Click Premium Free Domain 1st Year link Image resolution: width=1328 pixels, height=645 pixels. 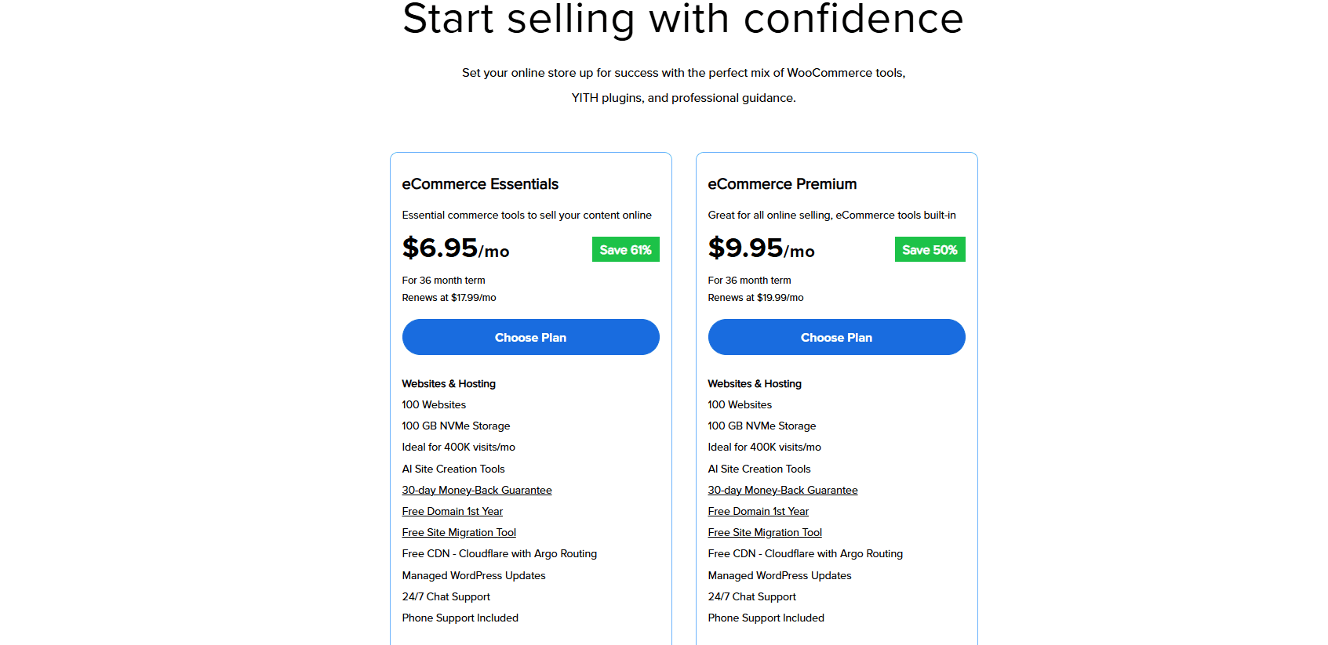759,511
